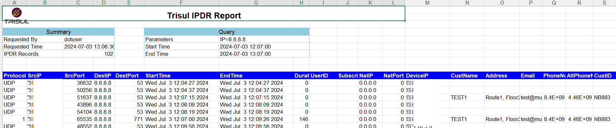Image resolution: width=616 pixels, height=128 pixels.
Task: Select the Duration value 146
Action: [x=301, y=119]
